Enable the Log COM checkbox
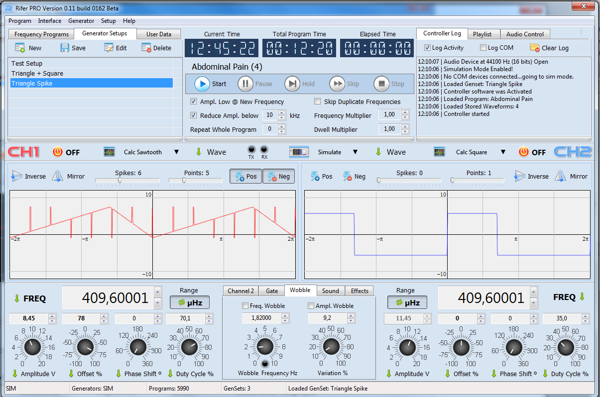Image resolution: width=600 pixels, height=397 pixels. (x=483, y=48)
